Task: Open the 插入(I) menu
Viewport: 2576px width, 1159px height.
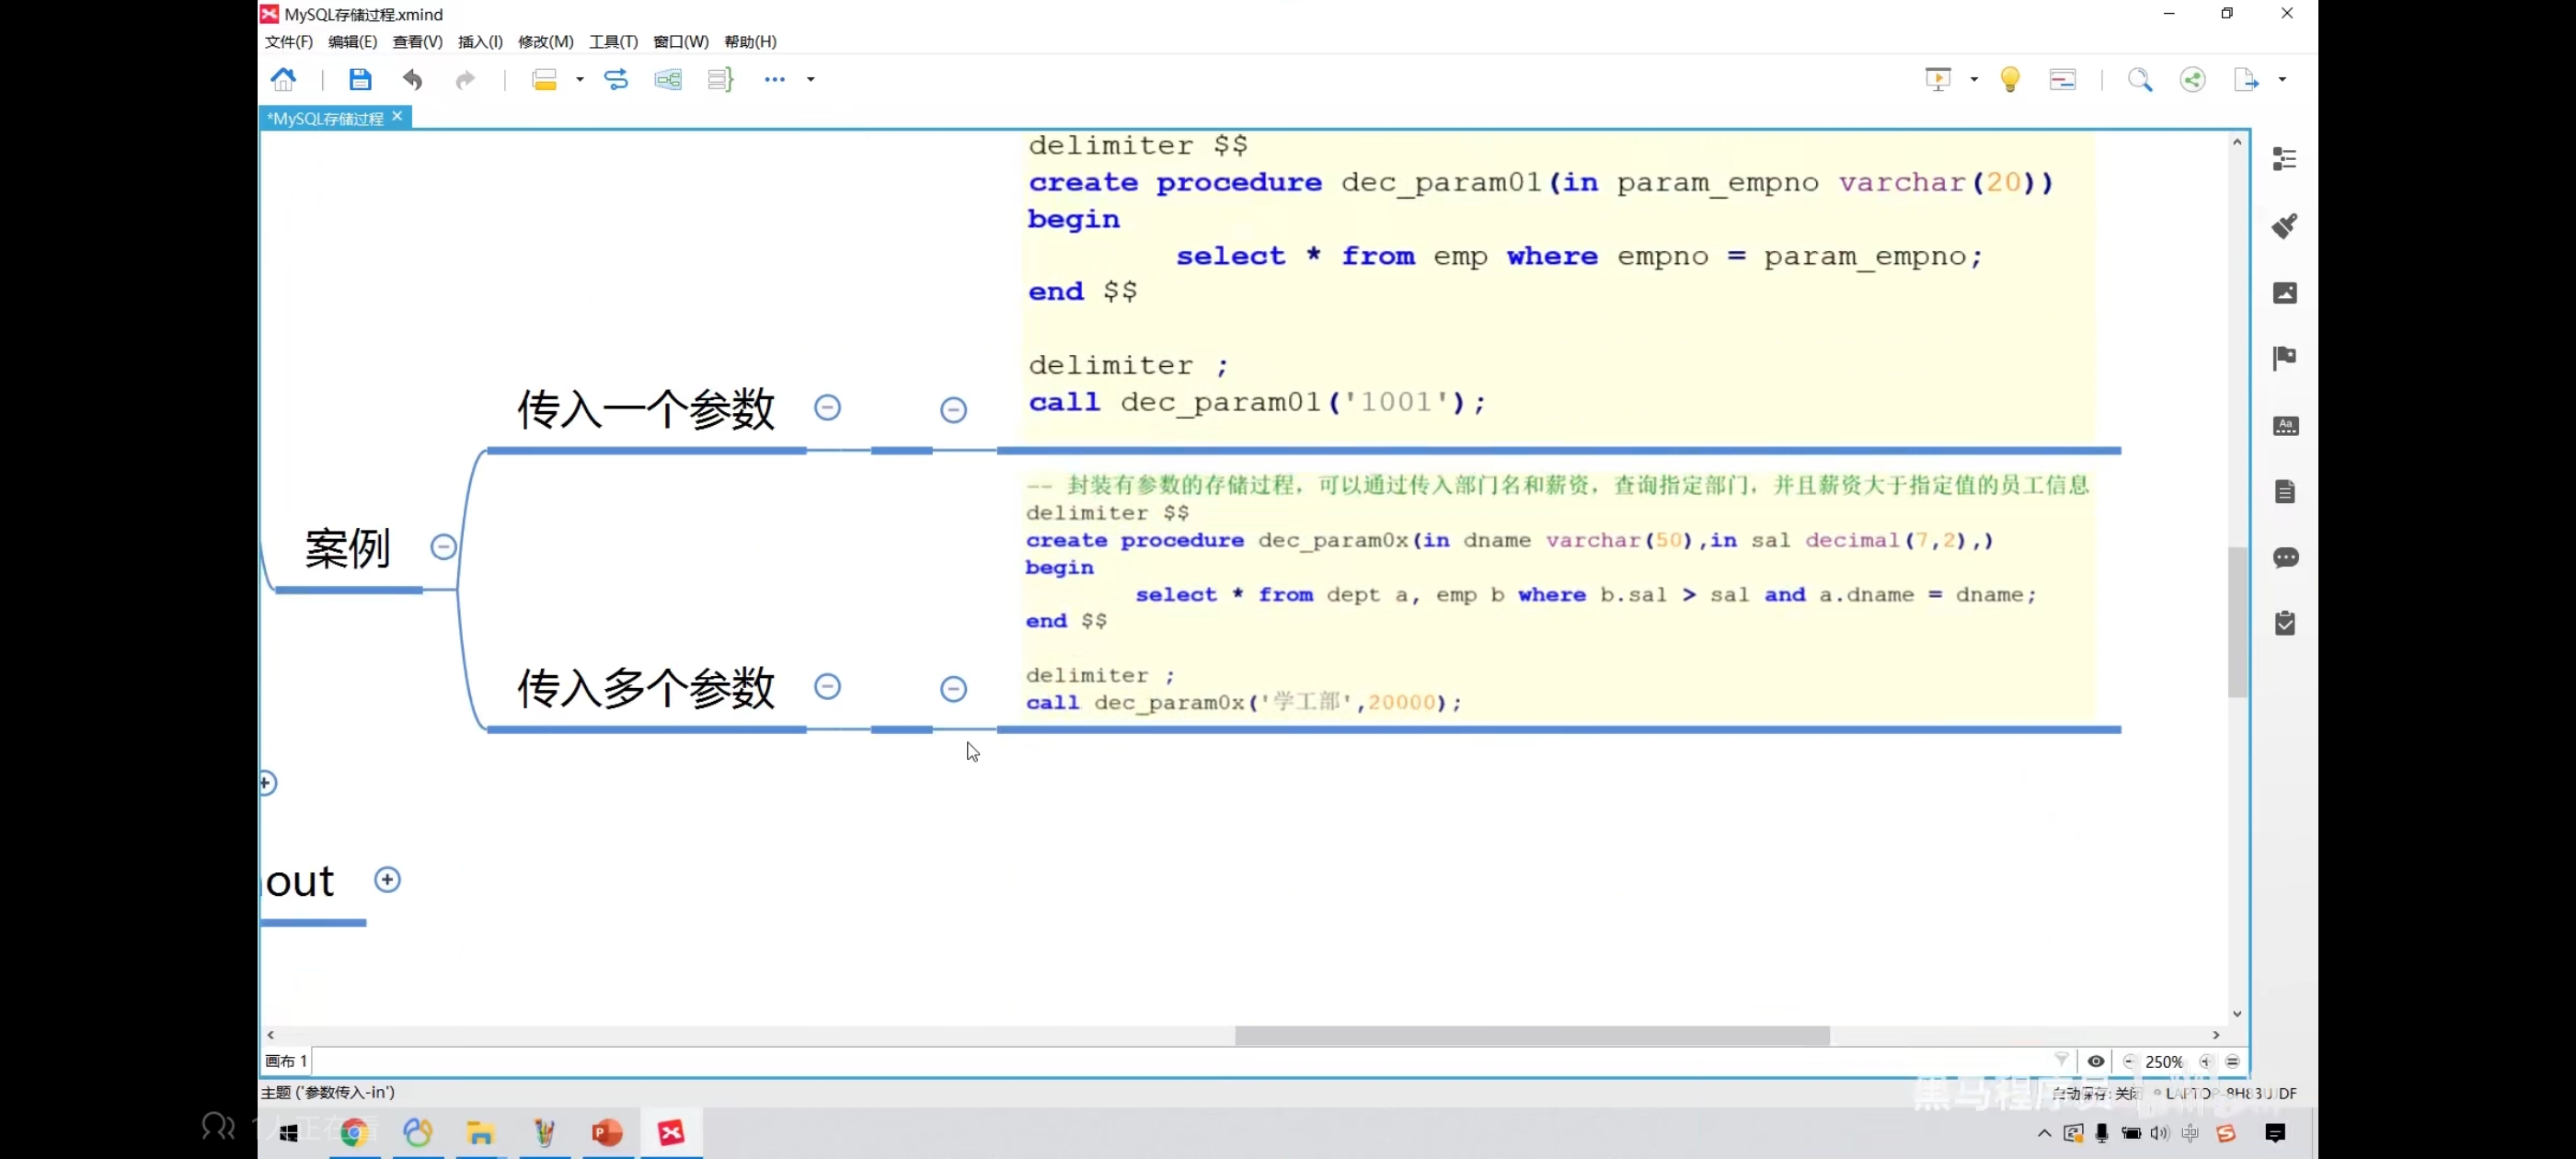Action: tap(480, 41)
